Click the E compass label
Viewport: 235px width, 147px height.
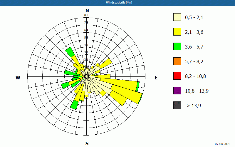[156, 78]
